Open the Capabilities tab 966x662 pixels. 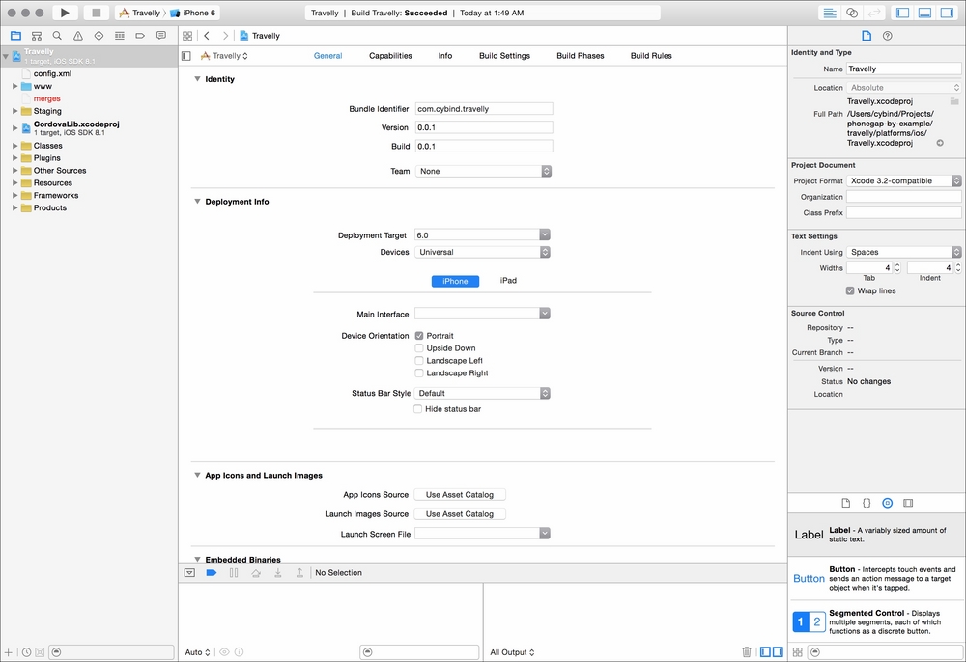pyautogui.click(x=390, y=55)
